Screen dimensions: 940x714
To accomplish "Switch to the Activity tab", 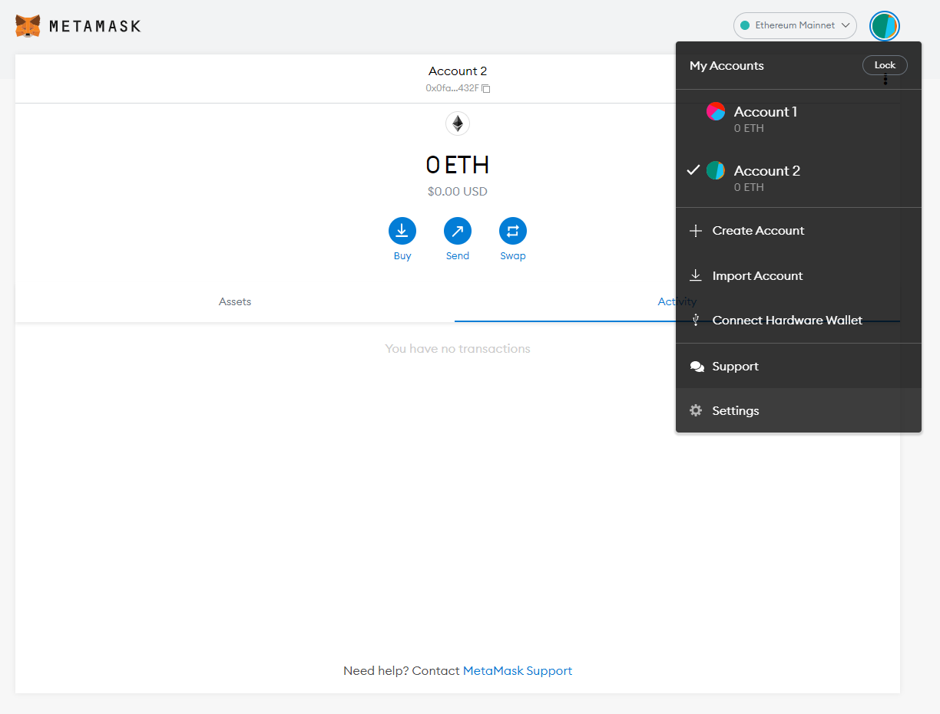I will [x=677, y=301].
